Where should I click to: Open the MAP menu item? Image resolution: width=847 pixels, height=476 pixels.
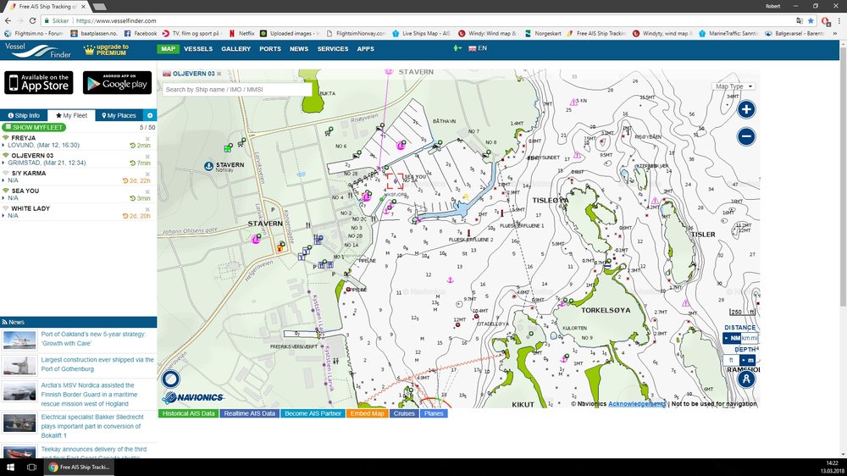[168, 48]
